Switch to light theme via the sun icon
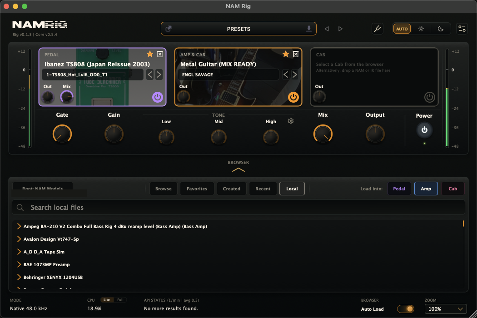Viewport: 477px width, 318px height. [x=421, y=29]
